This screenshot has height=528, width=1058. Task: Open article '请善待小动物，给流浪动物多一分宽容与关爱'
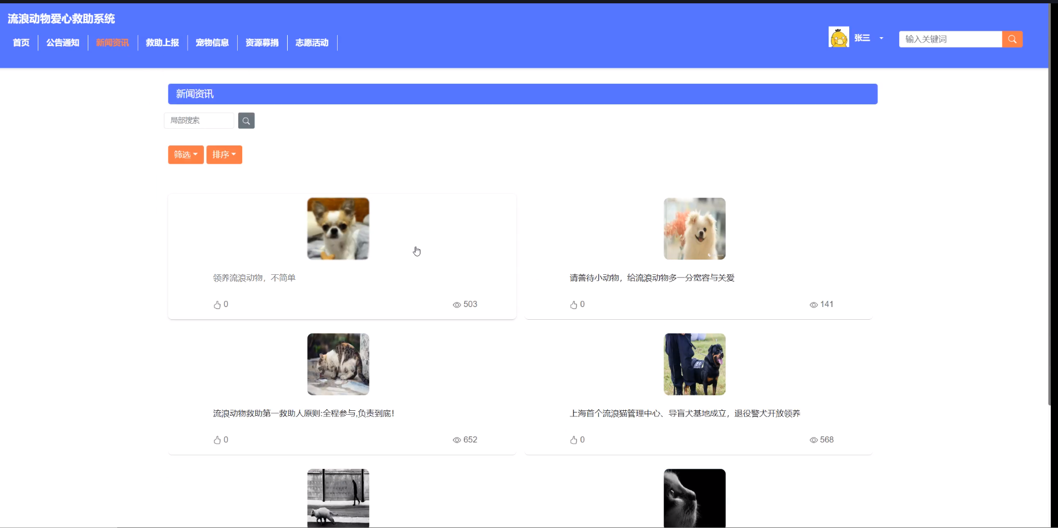coord(652,278)
